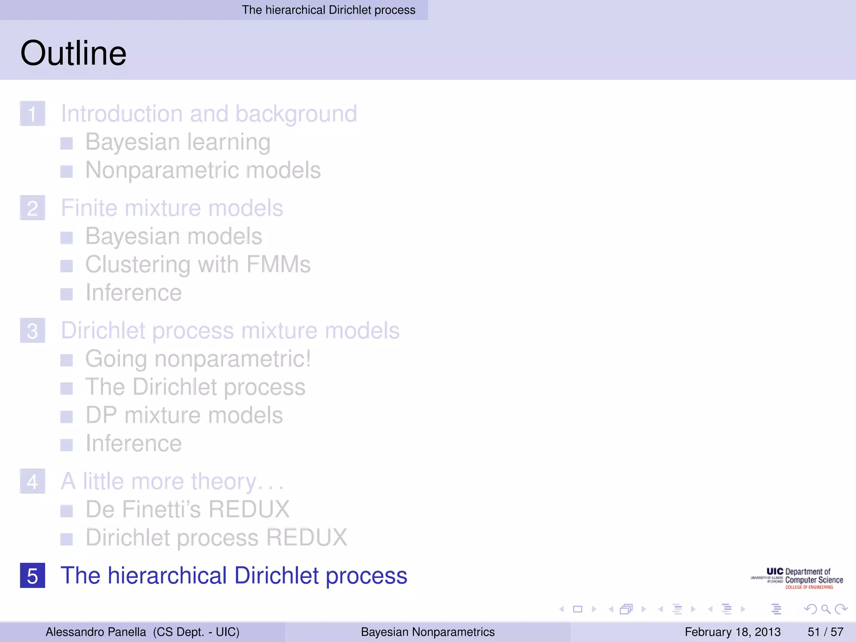Jump to Clustering with FMMs subsection
856x642 pixels.
[198, 264]
